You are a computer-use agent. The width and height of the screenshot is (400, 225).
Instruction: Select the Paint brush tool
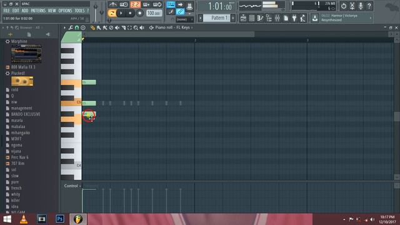99,27
